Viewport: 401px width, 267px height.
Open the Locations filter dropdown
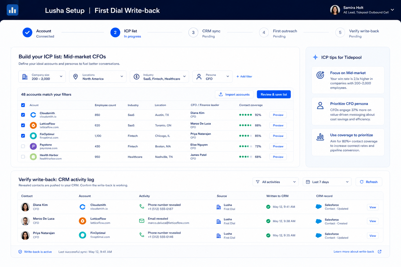98,77
